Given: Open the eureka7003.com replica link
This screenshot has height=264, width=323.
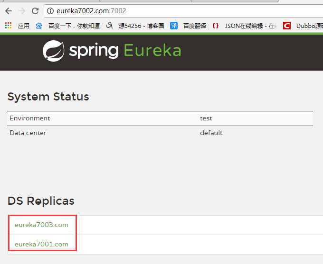Looking at the screenshot, I should [x=41, y=225].
